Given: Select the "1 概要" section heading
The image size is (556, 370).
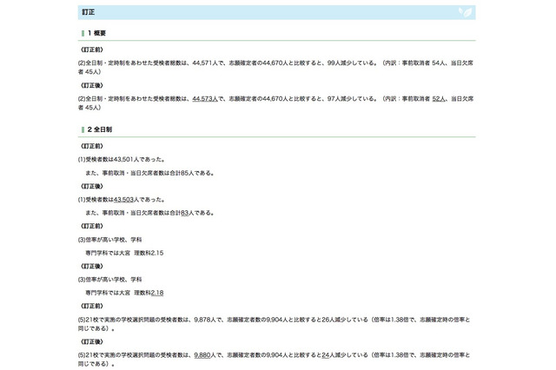Looking at the screenshot, I should [96, 33].
